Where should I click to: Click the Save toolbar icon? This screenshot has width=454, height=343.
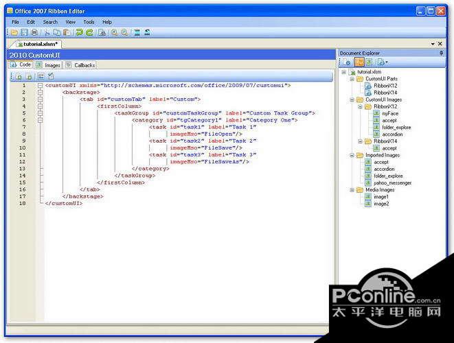pos(24,33)
